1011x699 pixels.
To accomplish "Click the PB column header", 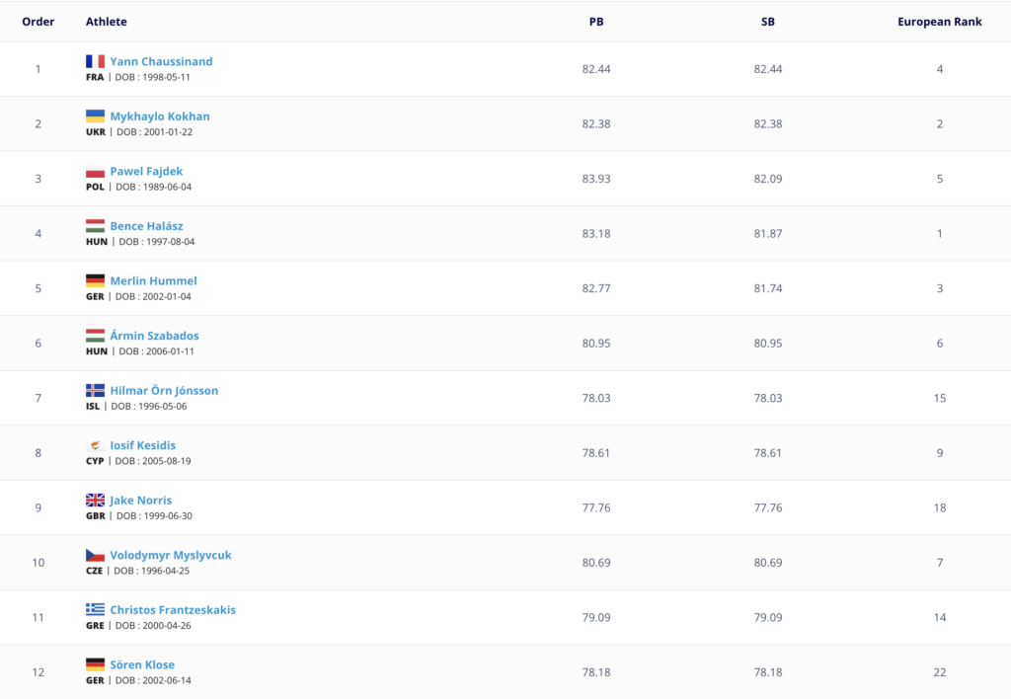I will click(596, 22).
